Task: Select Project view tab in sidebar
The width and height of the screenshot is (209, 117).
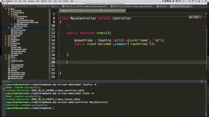Action: (8, 6)
